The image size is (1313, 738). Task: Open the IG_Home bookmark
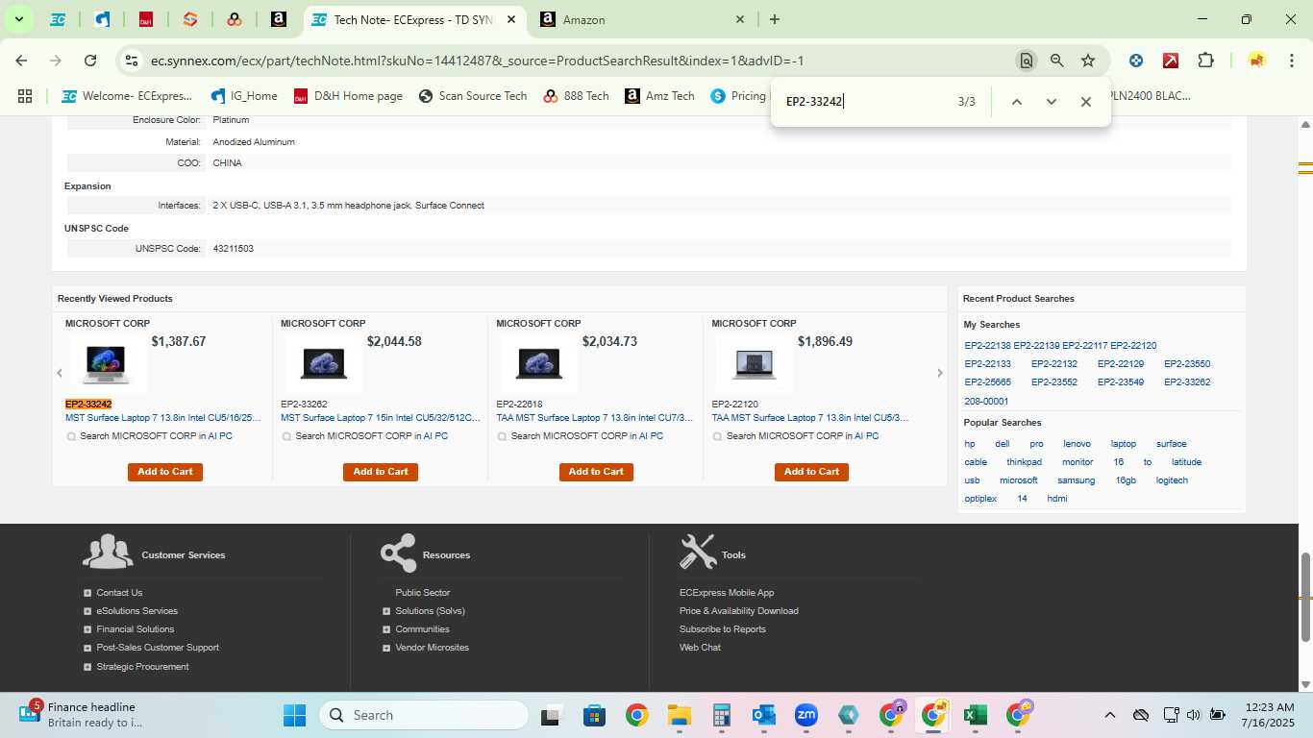point(245,96)
